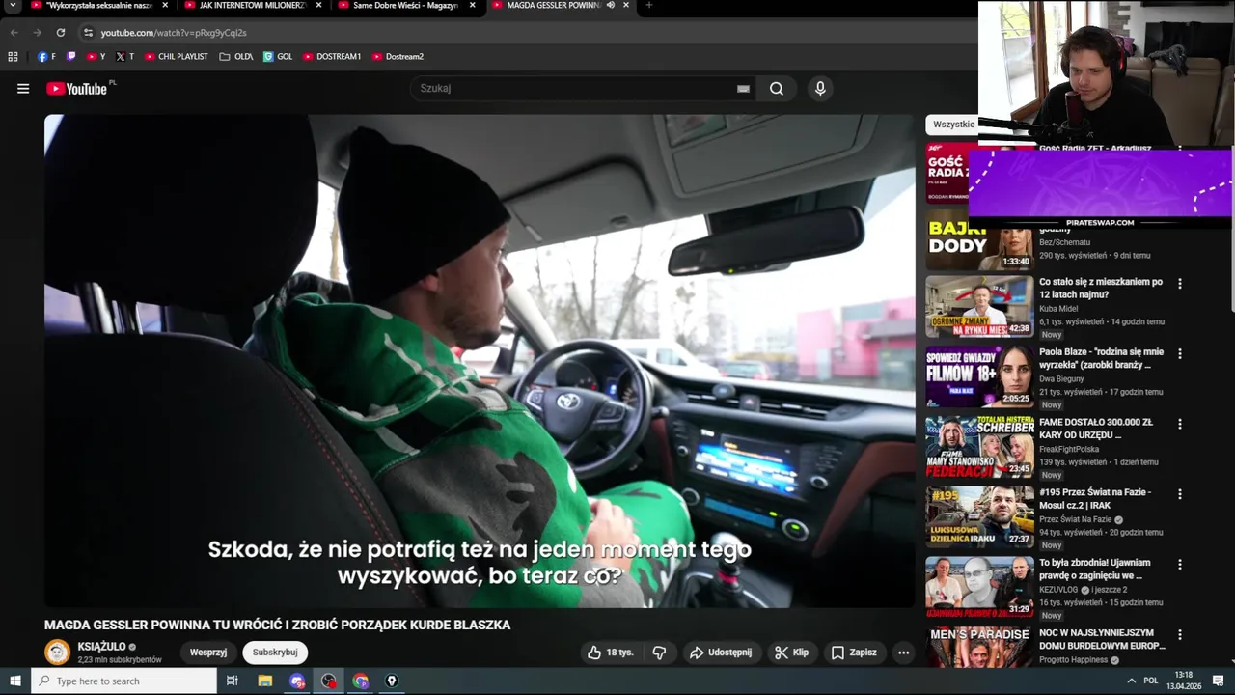Image resolution: width=1235 pixels, height=695 pixels.
Task: Dislike the video with thumbs down
Action: click(660, 653)
